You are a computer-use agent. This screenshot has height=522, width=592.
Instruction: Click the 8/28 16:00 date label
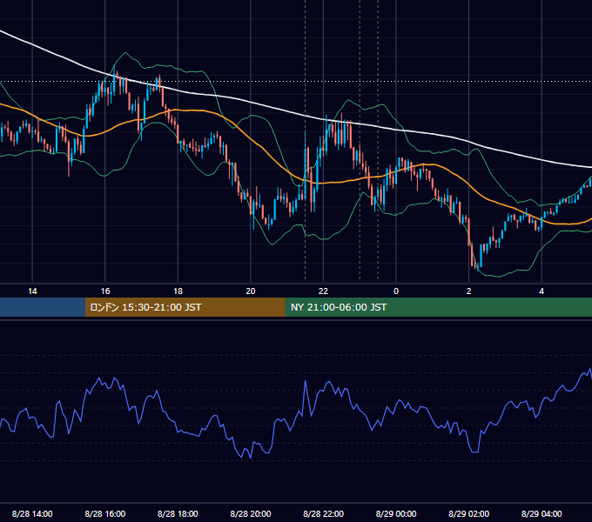(x=105, y=513)
